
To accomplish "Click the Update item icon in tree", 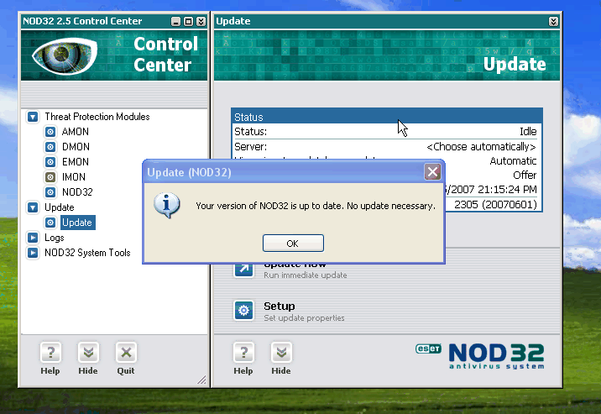I will tap(50, 223).
